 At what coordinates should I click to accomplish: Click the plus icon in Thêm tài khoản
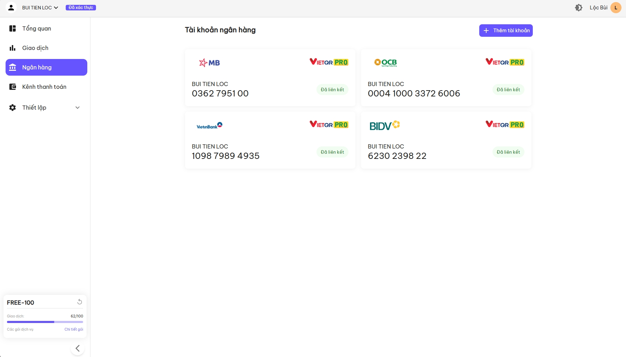486,31
